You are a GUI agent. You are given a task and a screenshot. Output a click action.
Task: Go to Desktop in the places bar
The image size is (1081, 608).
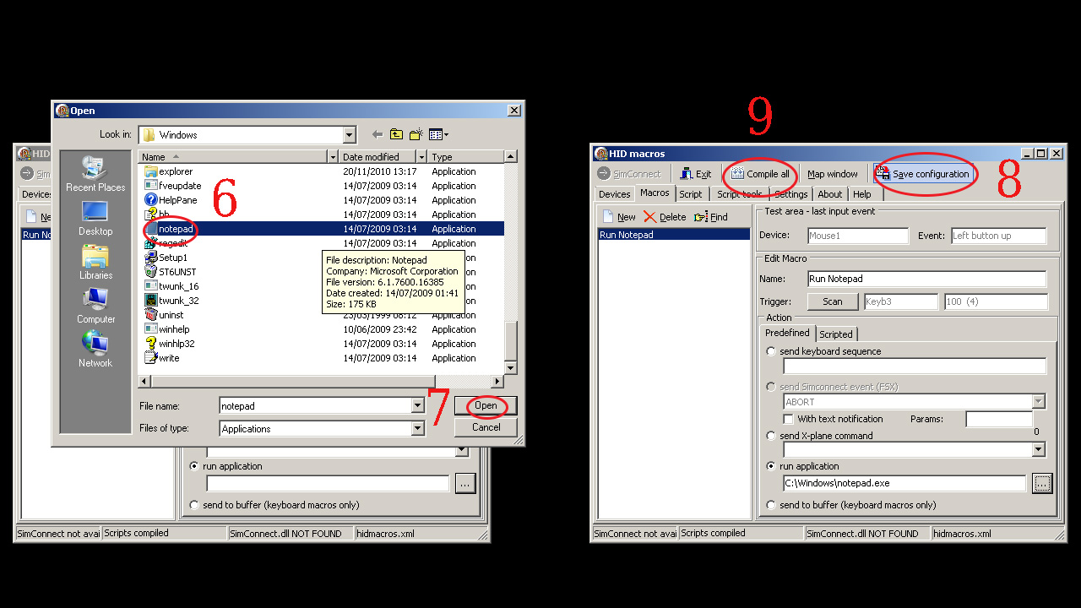click(x=95, y=219)
